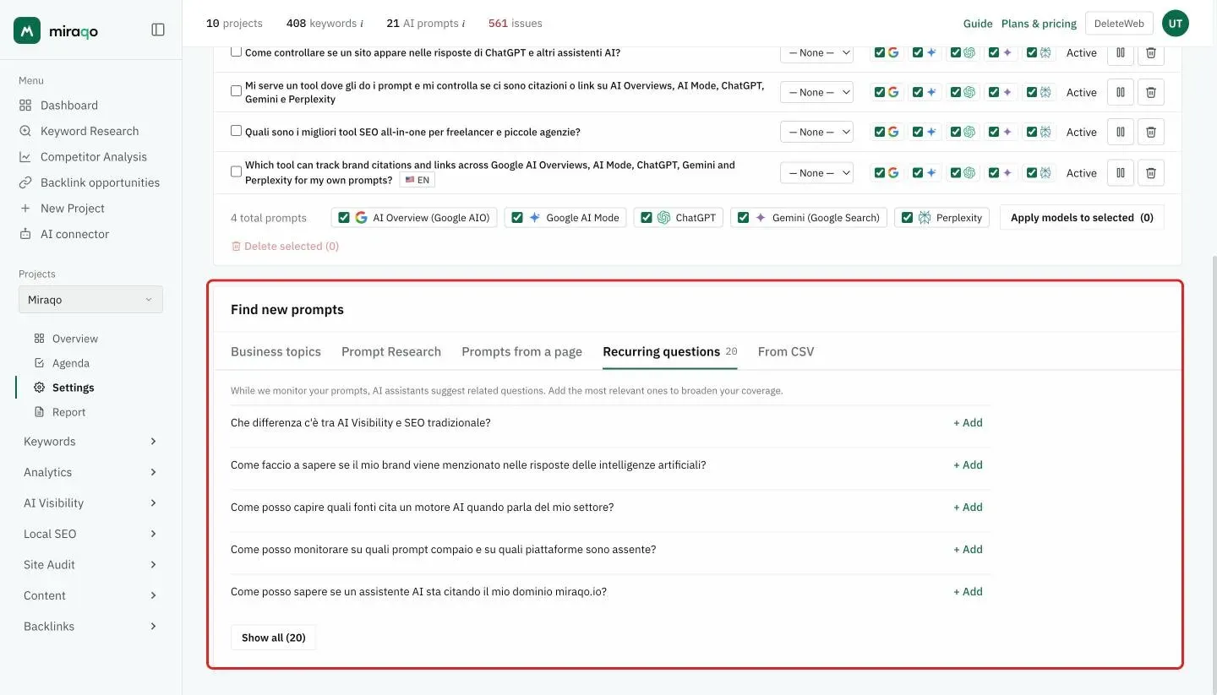Add 'Che differenza c'è tra AI Visibility' question

(968, 423)
